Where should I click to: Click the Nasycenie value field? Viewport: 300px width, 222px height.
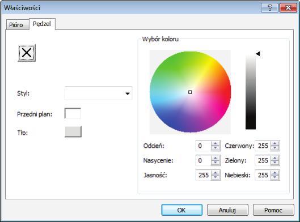[x=203, y=160]
